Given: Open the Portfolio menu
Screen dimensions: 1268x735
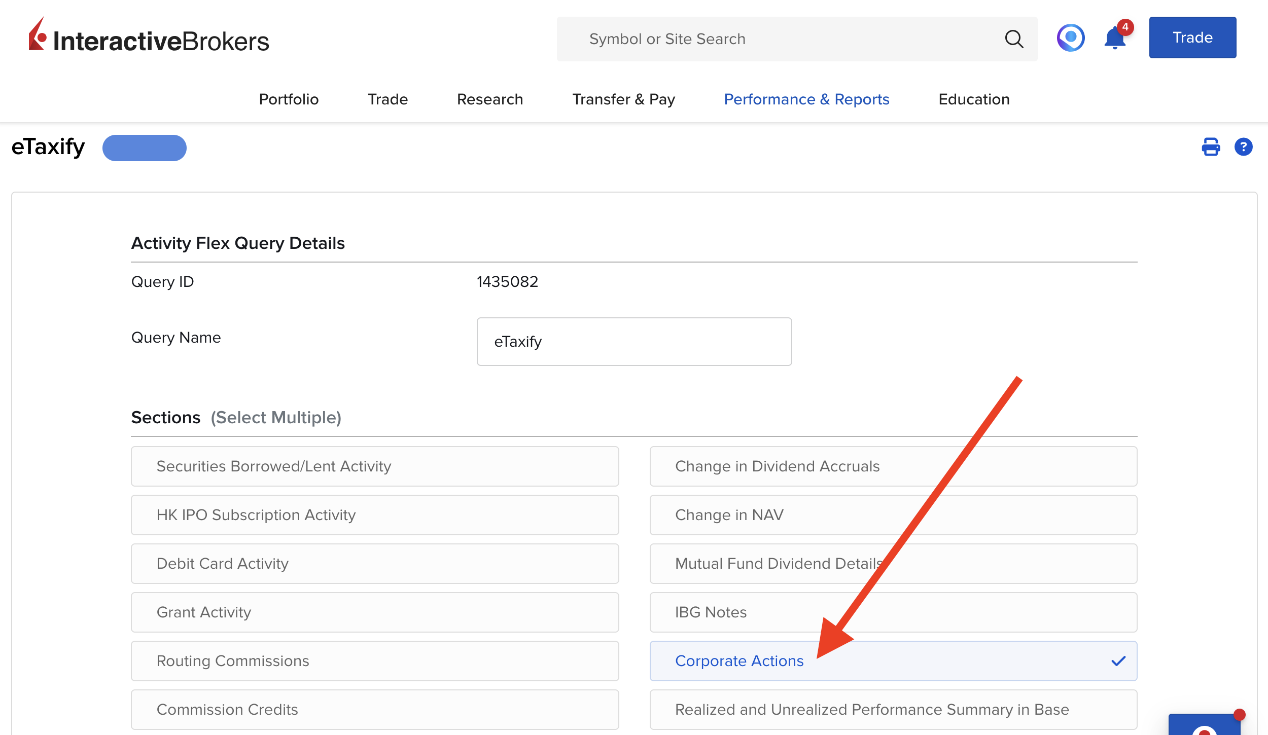Looking at the screenshot, I should point(289,99).
